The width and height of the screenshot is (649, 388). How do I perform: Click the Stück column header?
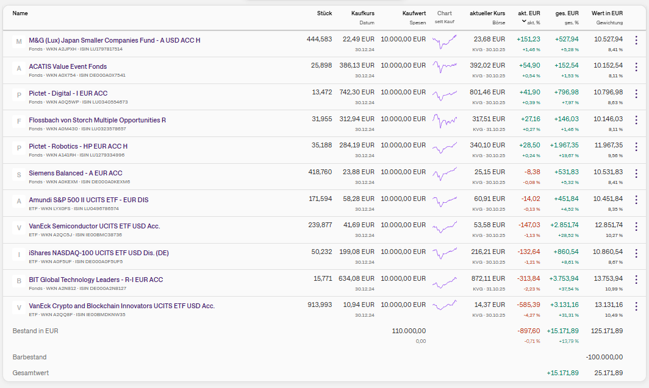[324, 13]
